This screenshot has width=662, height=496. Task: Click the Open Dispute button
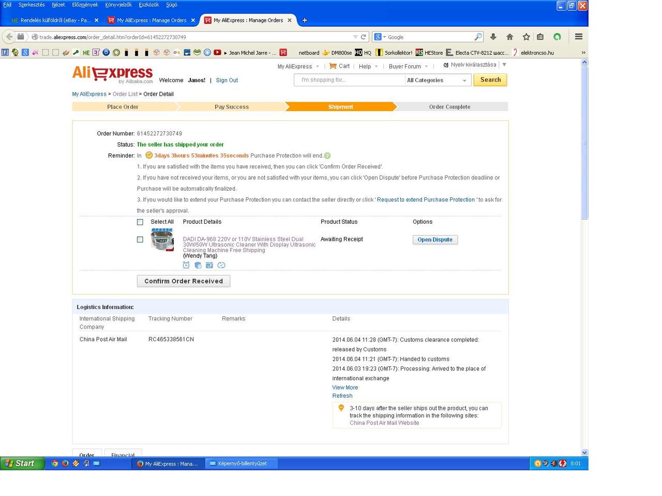click(x=435, y=240)
